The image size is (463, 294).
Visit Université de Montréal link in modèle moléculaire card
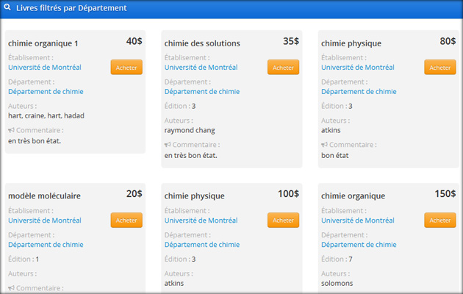(44, 220)
